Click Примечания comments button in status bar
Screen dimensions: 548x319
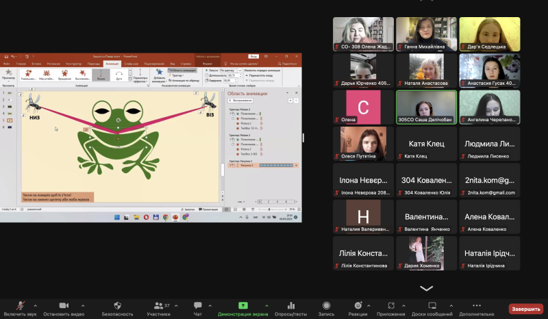click(x=208, y=209)
